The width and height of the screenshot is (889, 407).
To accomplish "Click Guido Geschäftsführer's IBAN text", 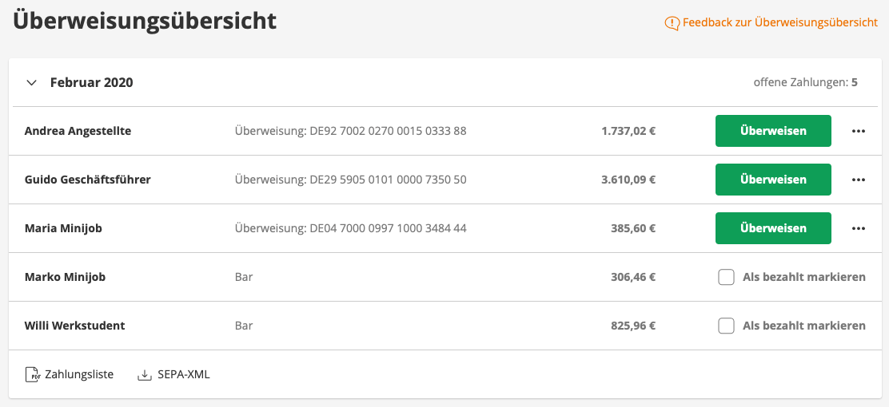I will (x=350, y=180).
